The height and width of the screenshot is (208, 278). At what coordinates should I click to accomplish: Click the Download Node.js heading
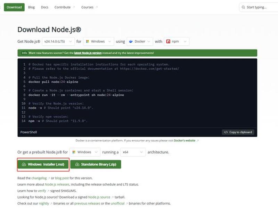pyautogui.click(x=49, y=29)
